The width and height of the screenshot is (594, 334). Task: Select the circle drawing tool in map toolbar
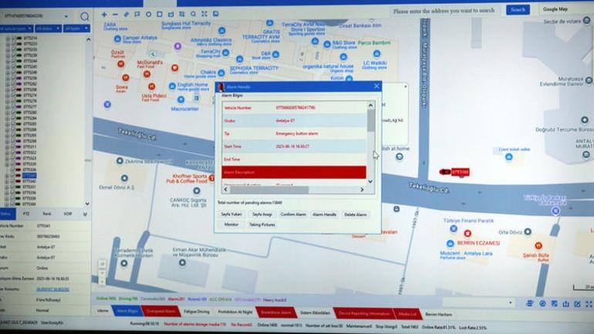click(x=148, y=15)
